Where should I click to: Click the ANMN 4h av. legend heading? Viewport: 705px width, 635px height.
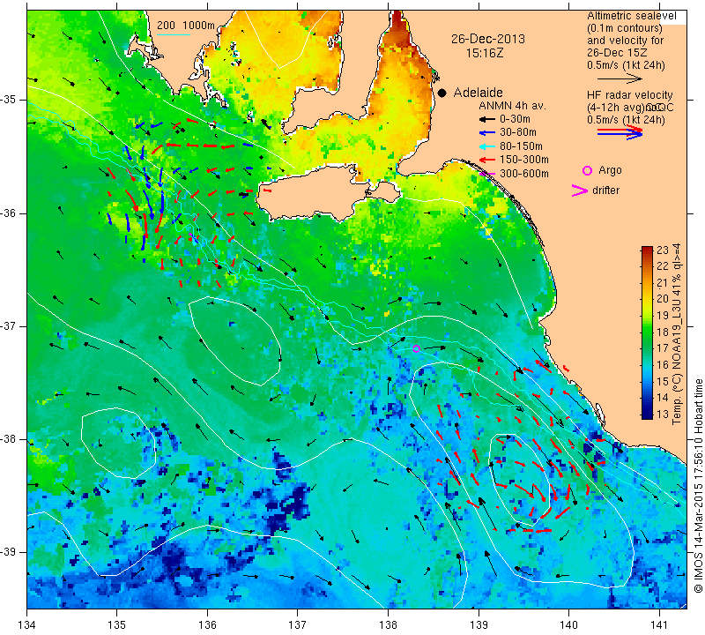pos(512,106)
